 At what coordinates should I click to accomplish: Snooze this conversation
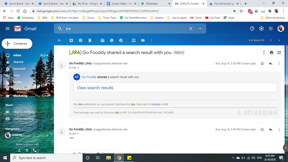tap(112, 40)
